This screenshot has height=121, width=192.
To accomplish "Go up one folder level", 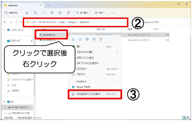I will [21, 22].
